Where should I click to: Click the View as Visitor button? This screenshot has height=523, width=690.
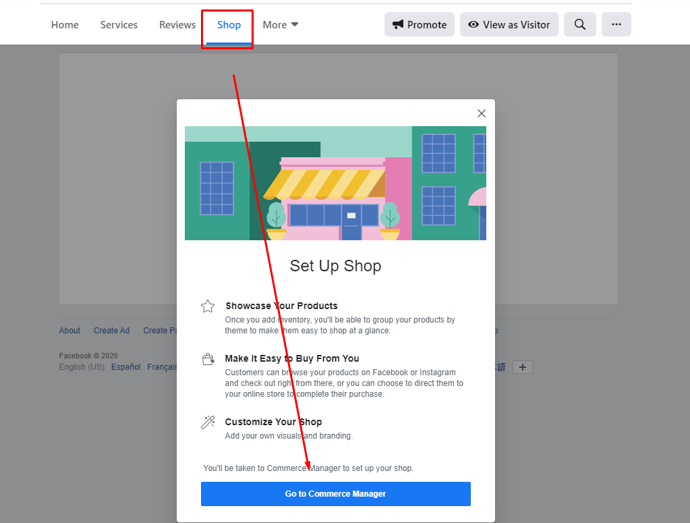(x=509, y=24)
